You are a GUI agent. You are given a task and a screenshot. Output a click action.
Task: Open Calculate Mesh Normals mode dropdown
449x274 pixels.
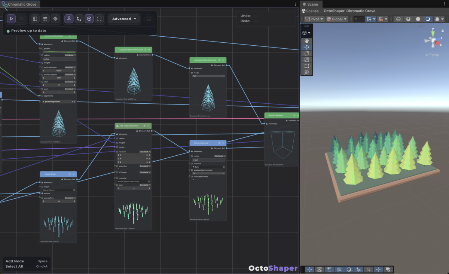208,76
